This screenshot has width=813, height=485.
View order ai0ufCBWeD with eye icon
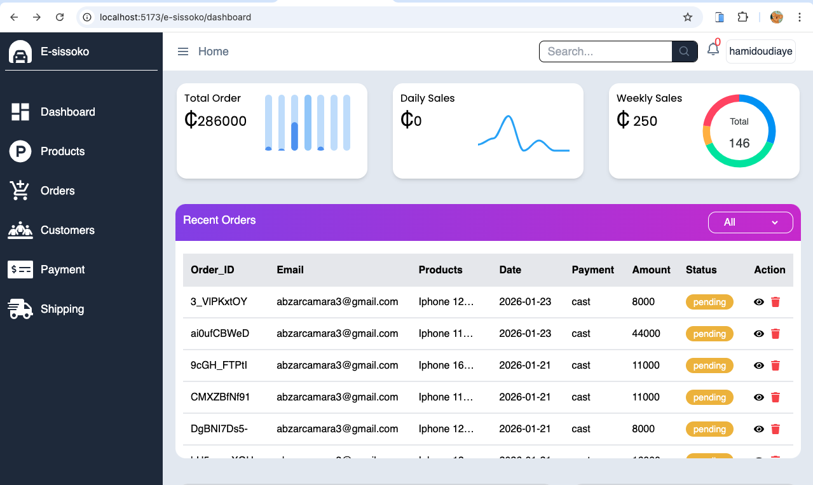click(758, 334)
